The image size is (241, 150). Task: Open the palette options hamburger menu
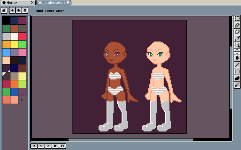click(x=25, y=10)
